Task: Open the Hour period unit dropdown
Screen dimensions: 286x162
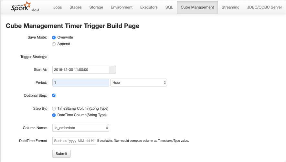Action: click(139, 83)
